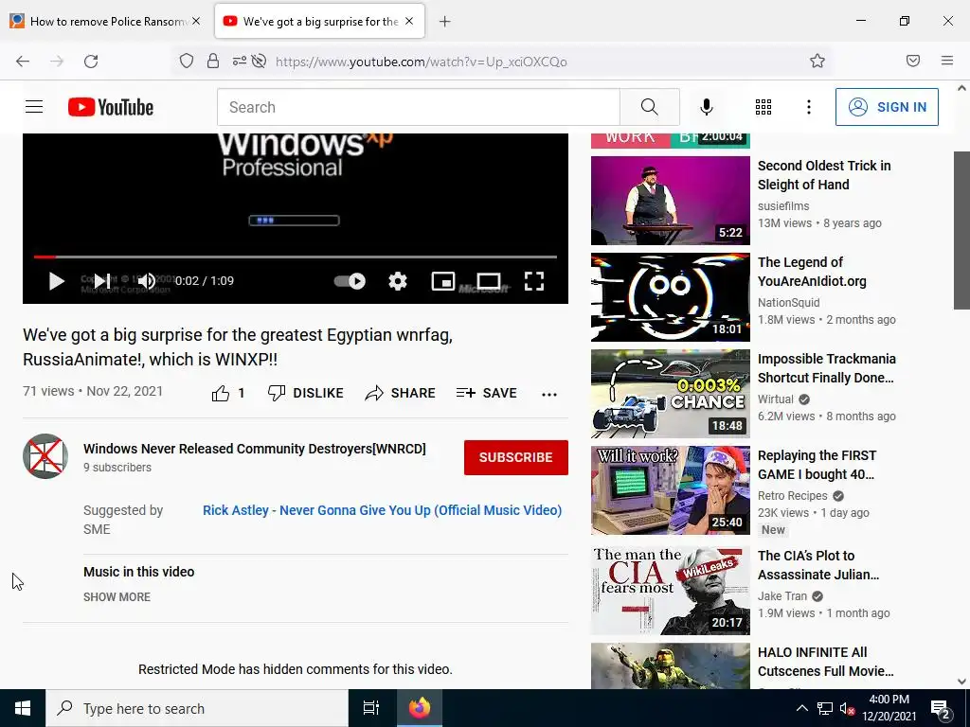Close the Police Ransomware tab

pyautogui.click(x=196, y=21)
